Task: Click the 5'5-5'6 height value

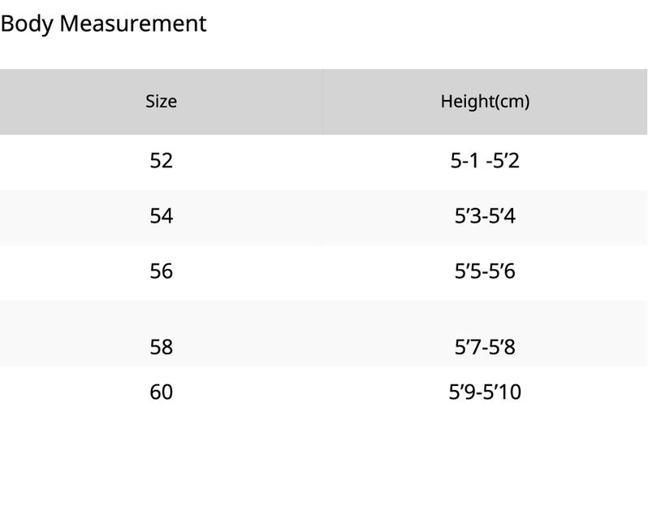Action: (485, 271)
